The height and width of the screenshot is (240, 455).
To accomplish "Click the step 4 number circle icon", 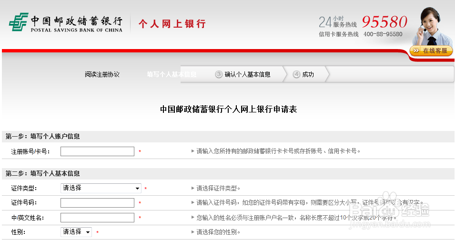I will coord(296,74).
